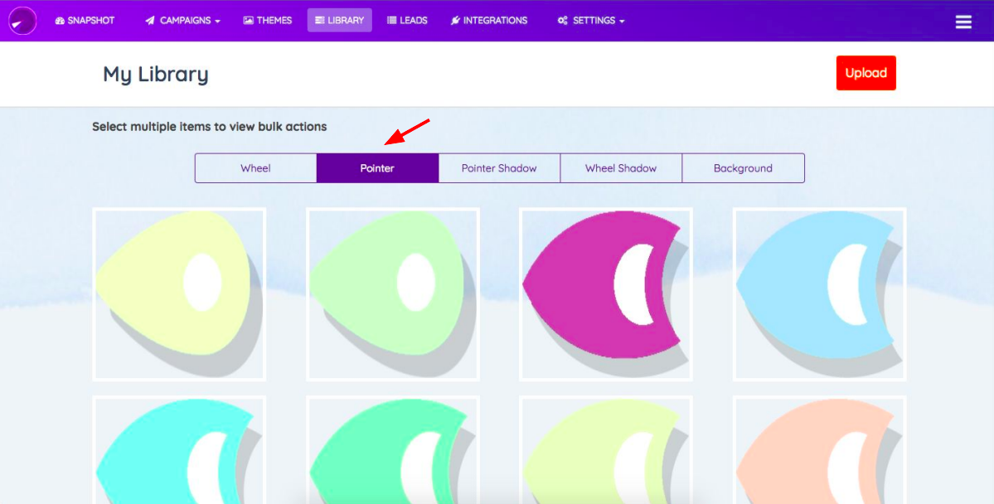
Task: Switch to the Wheel tab
Action: point(255,168)
